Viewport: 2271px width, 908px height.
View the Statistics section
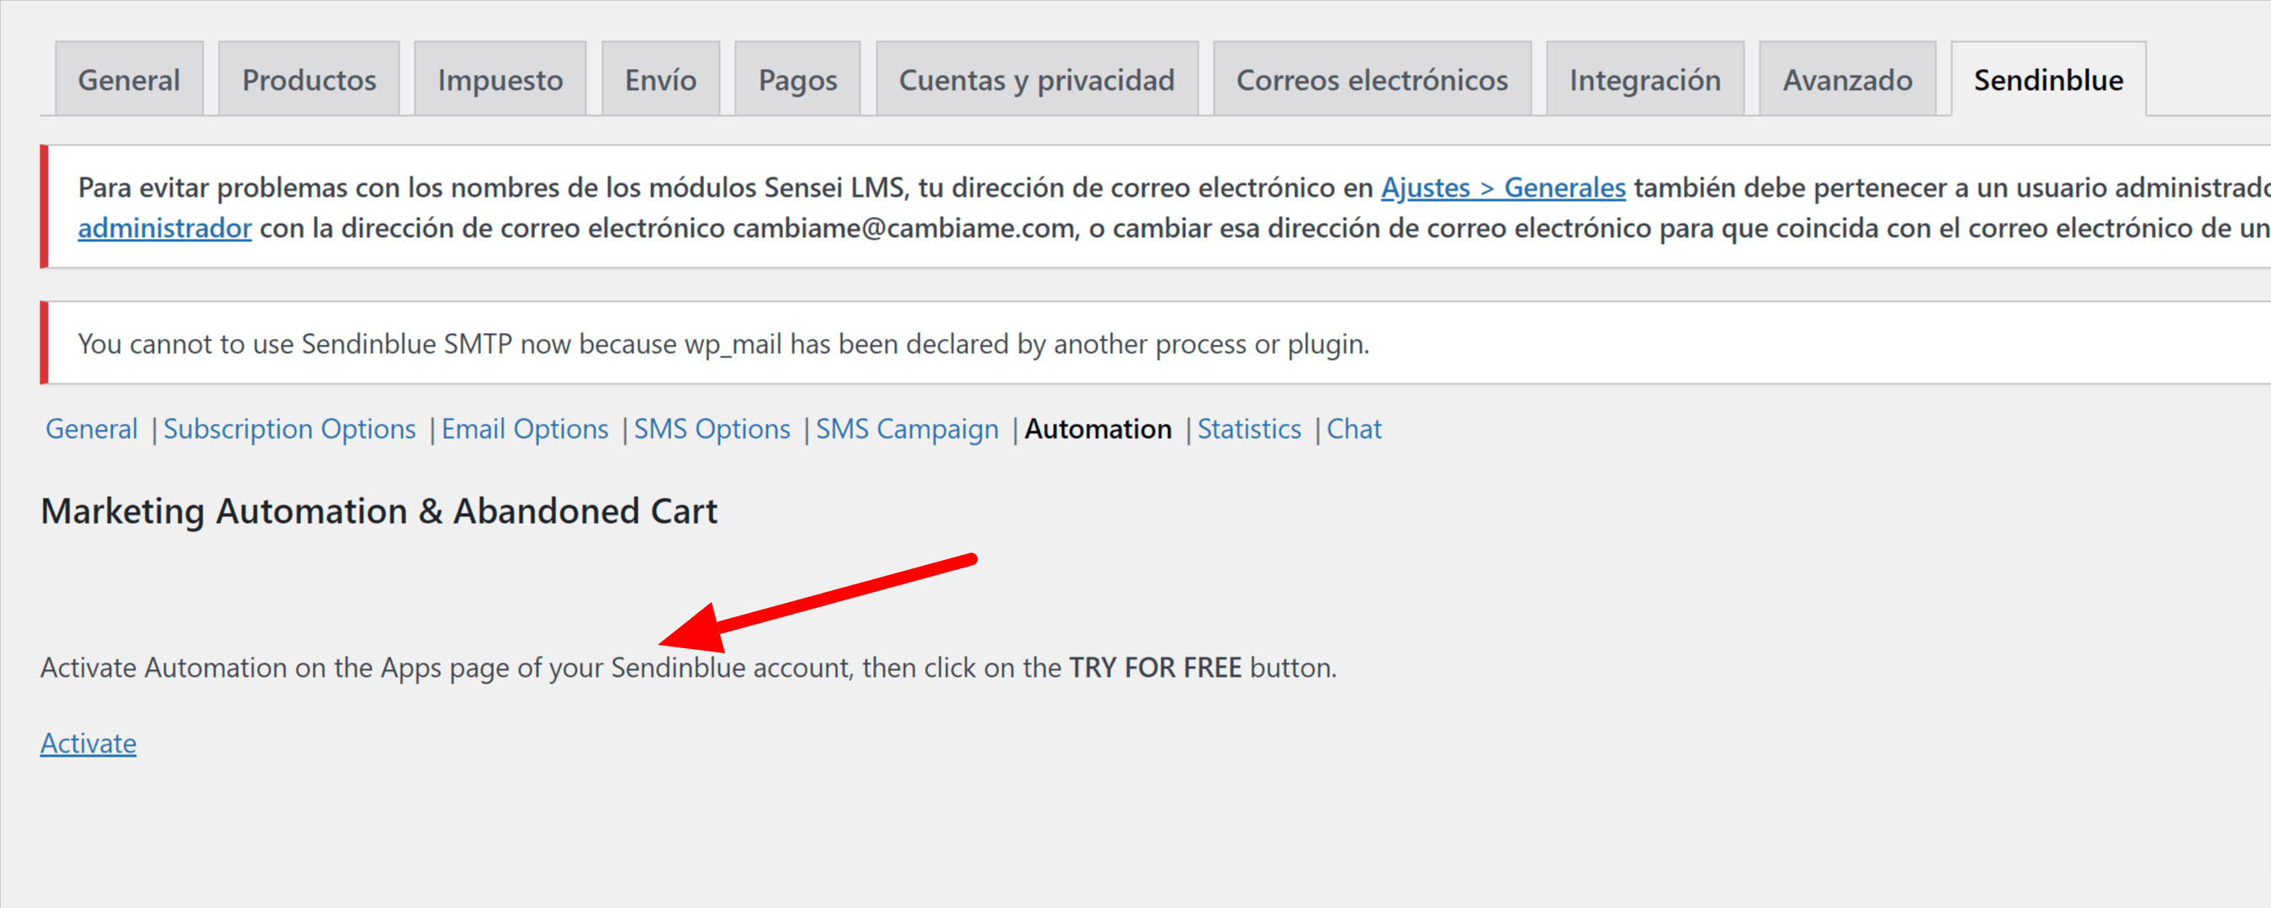pyautogui.click(x=1248, y=430)
